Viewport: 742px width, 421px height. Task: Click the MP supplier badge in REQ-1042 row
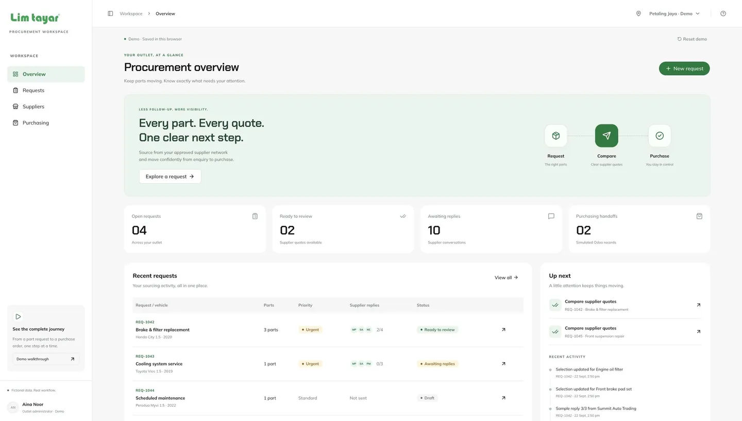(x=354, y=329)
